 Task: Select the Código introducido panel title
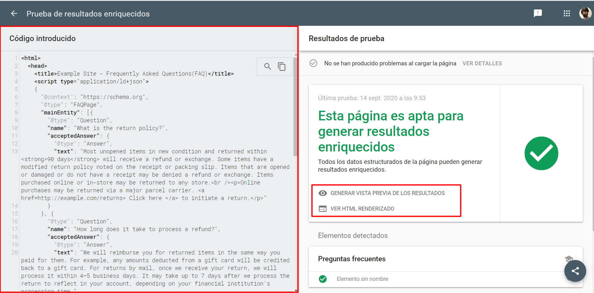(42, 38)
